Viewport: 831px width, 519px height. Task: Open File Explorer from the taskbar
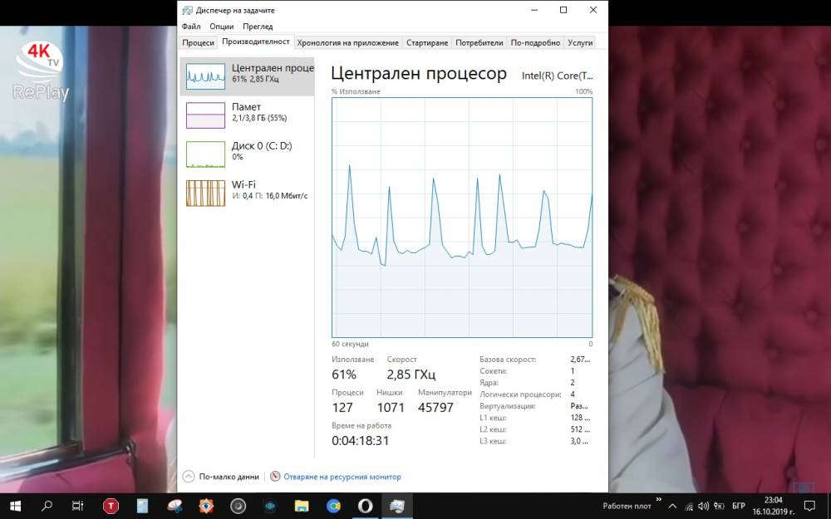pyautogui.click(x=302, y=507)
